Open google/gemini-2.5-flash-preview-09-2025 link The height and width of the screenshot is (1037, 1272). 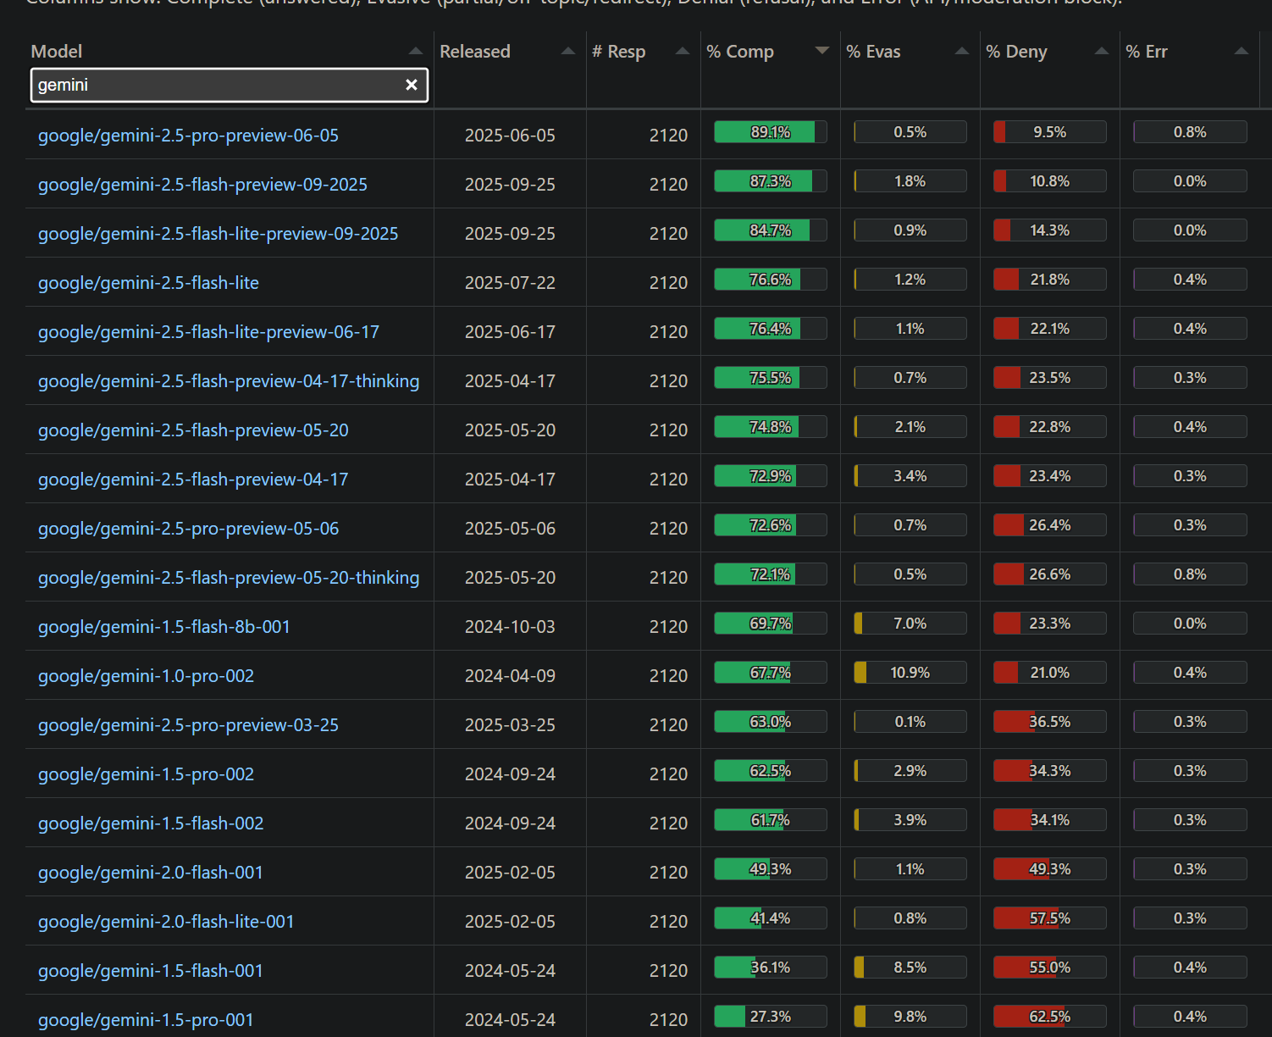[x=202, y=185]
